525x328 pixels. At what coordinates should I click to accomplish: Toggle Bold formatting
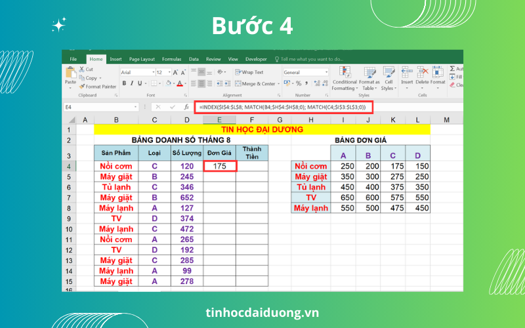click(x=124, y=83)
